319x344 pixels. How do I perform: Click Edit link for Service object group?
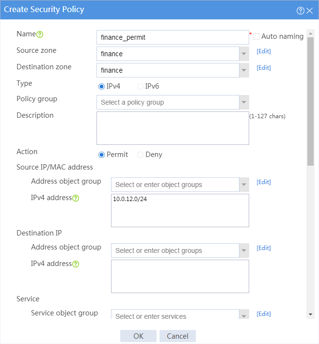264,314
